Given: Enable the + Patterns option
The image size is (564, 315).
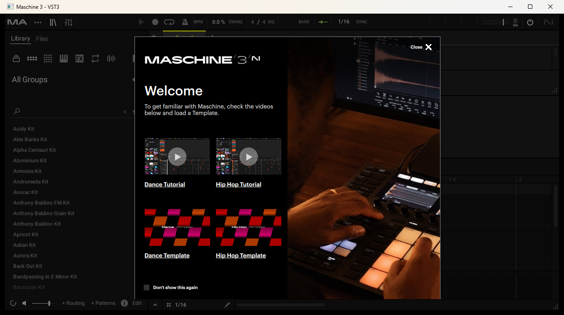Looking at the screenshot, I should coord(103,303).
